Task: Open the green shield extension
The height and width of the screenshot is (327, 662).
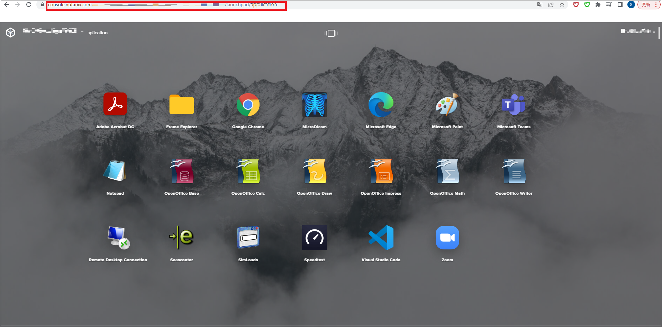Action: [x=587, y=5]
